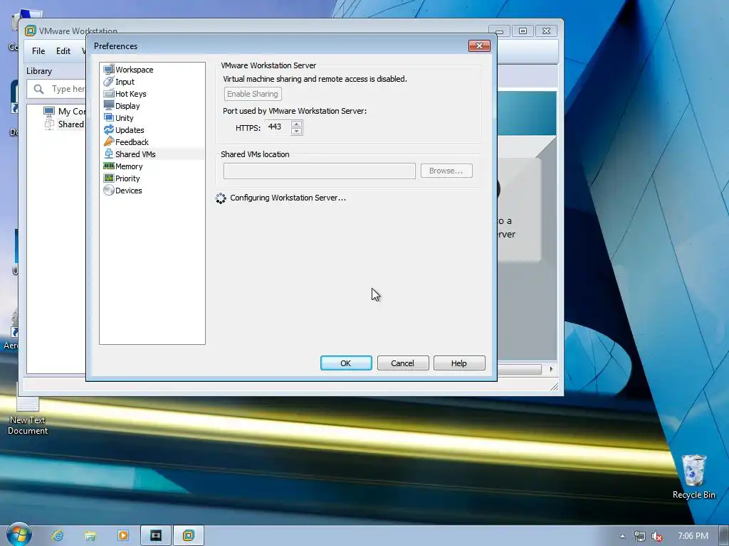Open the File menu in VMware Workstation
The height and width of the screenshot is (546, 729).
pyautogui.click(x=38, y=51)
